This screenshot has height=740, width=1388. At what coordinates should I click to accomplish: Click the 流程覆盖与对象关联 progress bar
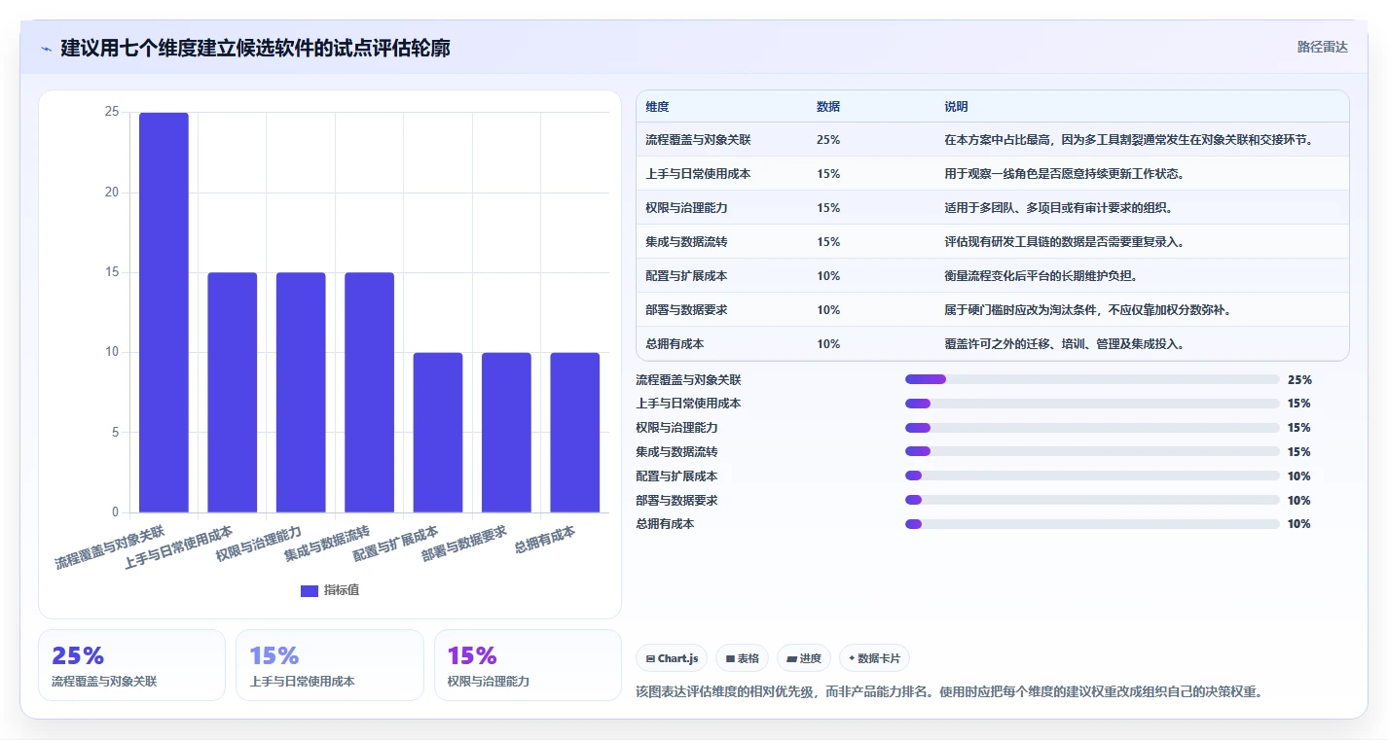(1092, 379)
